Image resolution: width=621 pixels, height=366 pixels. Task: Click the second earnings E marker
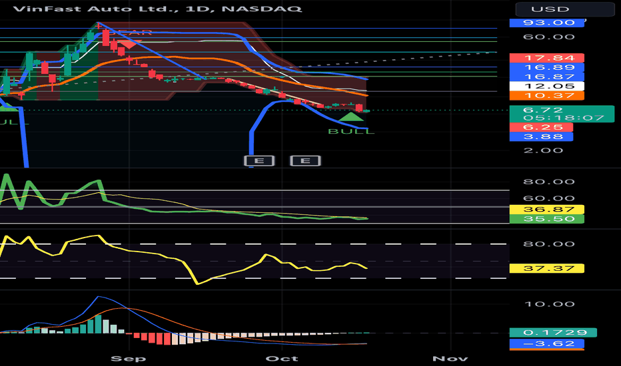click(x=305, y=160)
